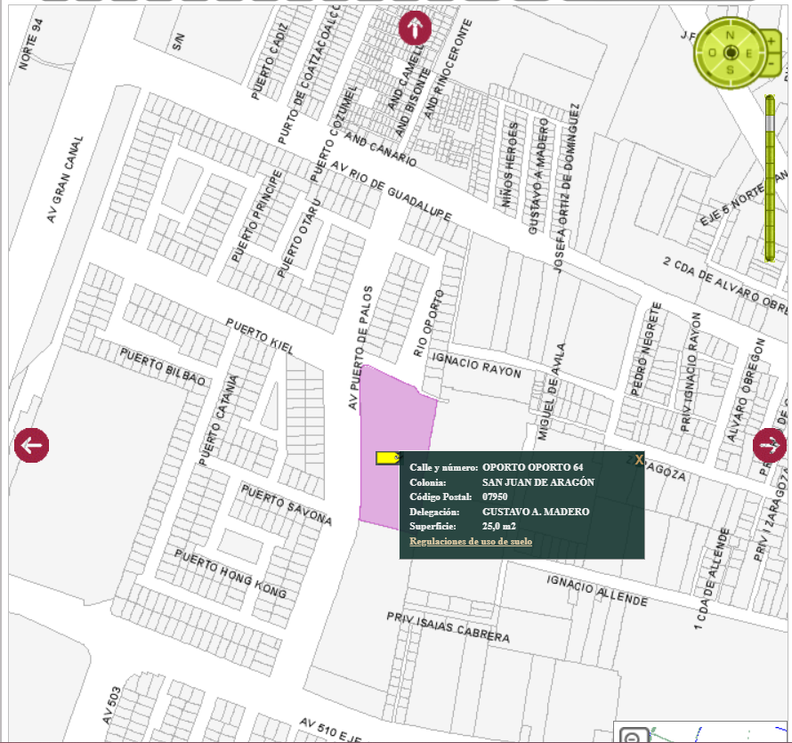Image resolution: width=792 pixels, height=743 pixels.
Task: Collapse the overview mini-map
Action: 633,737
